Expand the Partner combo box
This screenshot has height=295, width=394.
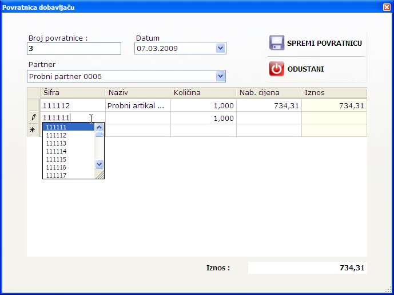pos(220,76)
